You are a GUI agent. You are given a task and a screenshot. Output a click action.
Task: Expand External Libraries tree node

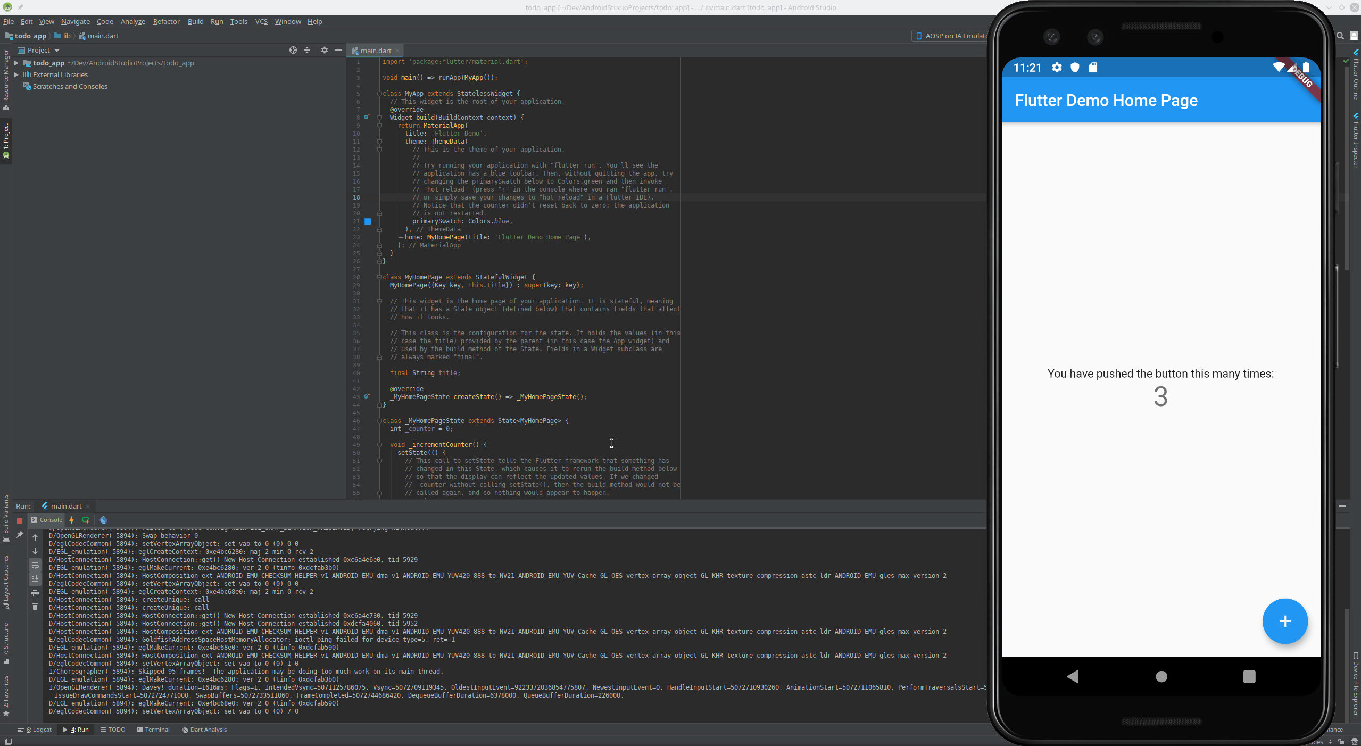16,74
